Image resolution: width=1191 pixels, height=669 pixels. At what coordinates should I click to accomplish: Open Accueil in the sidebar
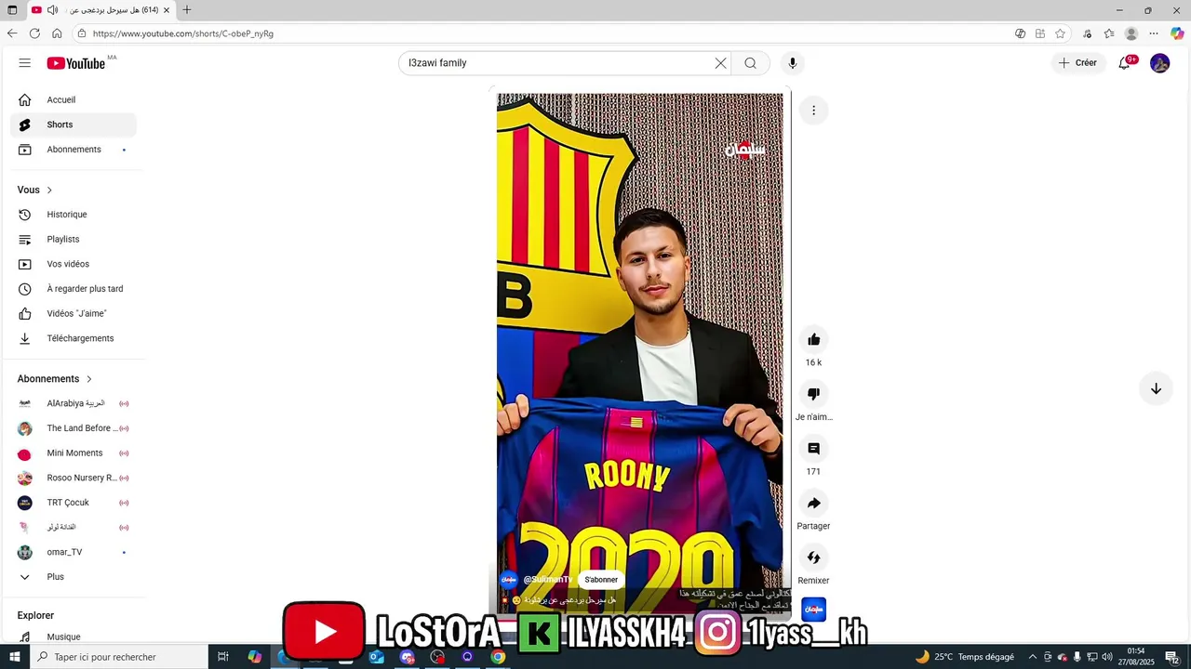click(74, 100)
